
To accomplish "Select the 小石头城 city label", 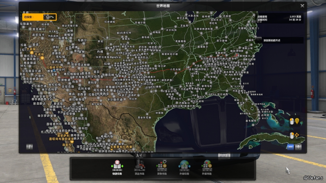I will point(175,69).
